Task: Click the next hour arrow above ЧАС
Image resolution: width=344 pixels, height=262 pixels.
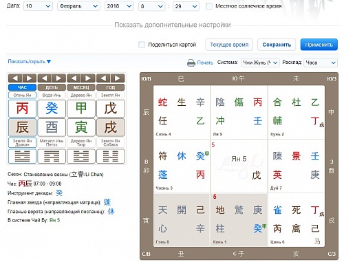Action: [29, 78]
